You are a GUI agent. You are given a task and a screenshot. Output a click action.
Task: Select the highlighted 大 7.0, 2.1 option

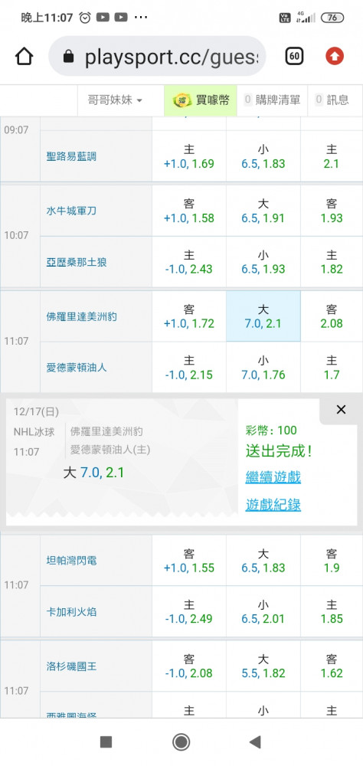coord(263,316)
